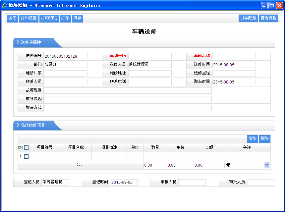The image size is (285, 212).
Task: Click the 送修时间 date field
Action: (234, 65)
